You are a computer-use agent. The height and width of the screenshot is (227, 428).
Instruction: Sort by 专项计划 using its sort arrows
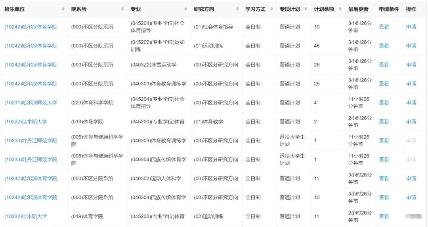pos(306,9)
